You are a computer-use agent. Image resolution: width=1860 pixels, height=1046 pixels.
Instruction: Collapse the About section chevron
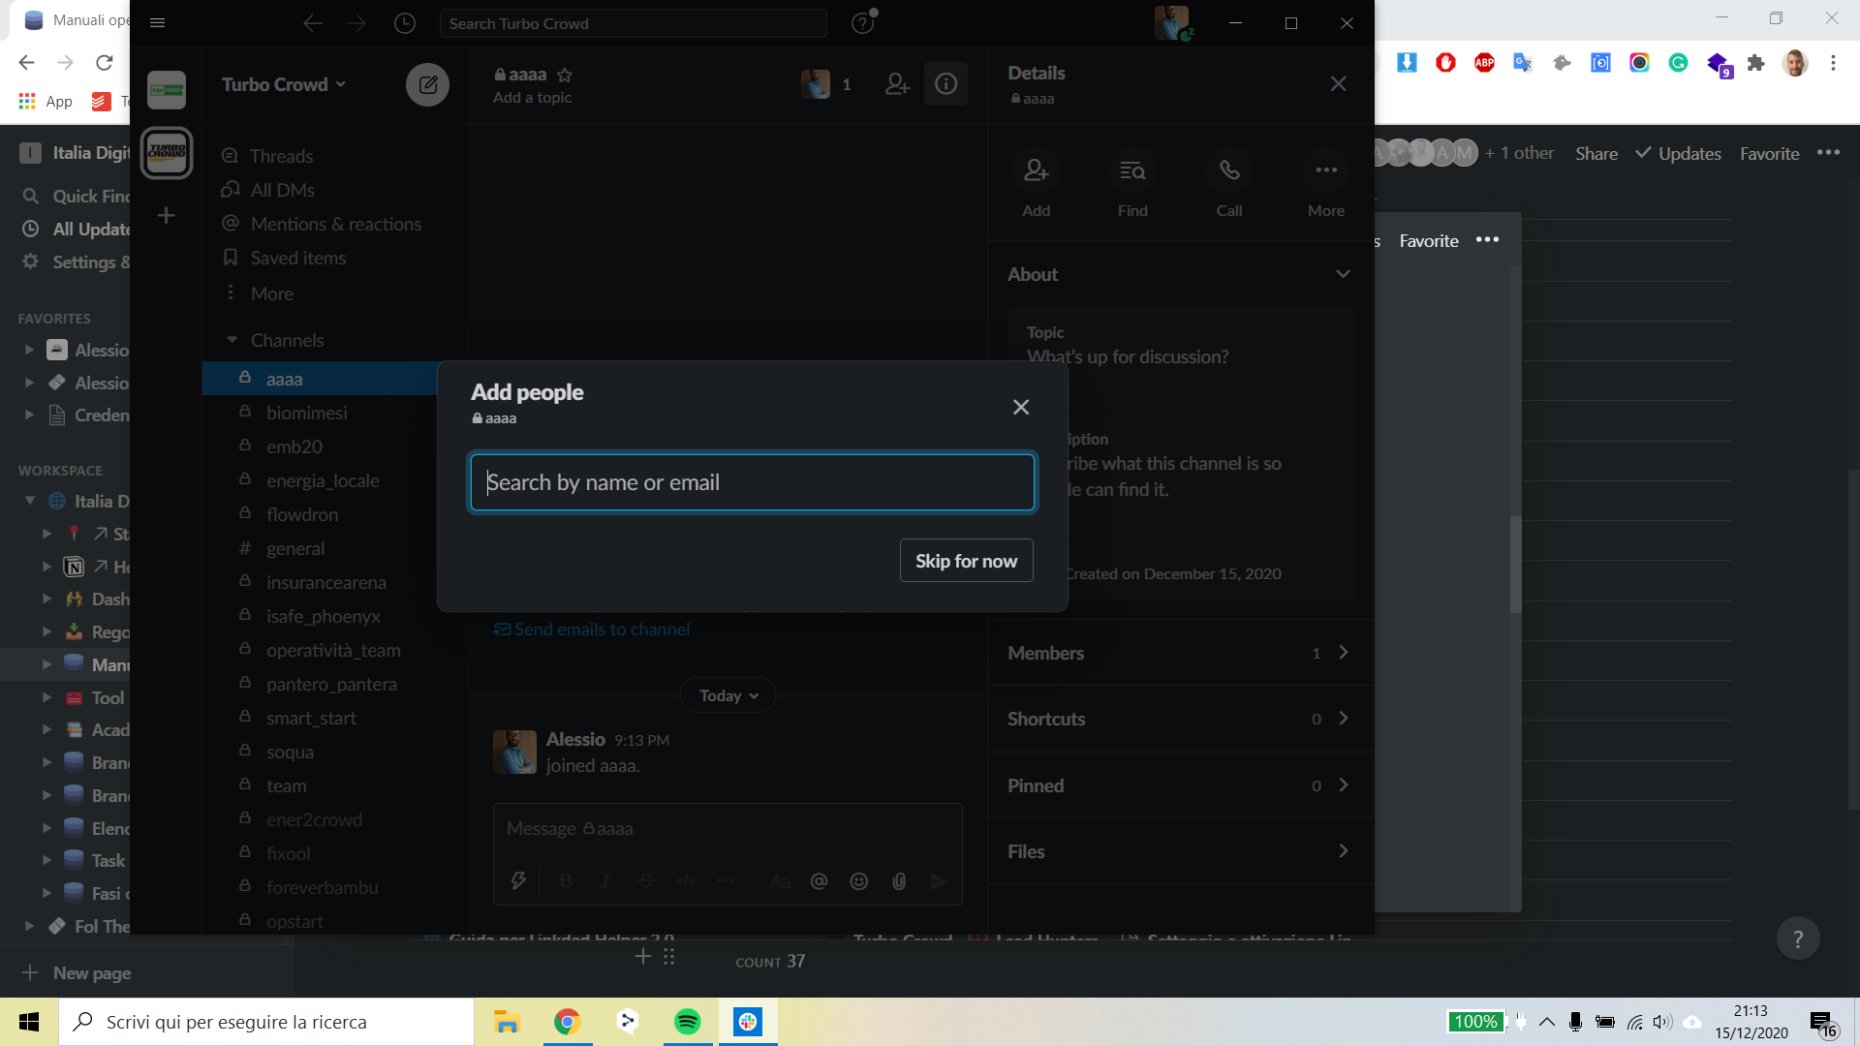point(1343,274)
